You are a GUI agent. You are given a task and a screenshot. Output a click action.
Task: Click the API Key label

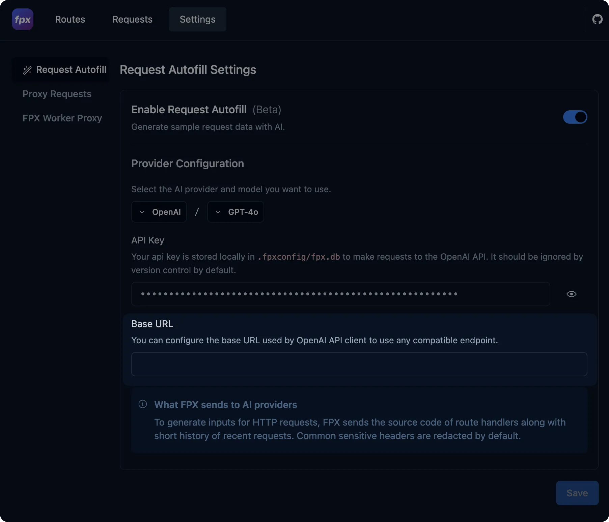coord(148,240)
